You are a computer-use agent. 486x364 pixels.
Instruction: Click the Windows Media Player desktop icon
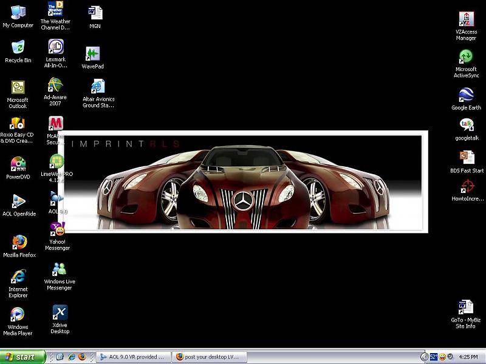(18, 321)
